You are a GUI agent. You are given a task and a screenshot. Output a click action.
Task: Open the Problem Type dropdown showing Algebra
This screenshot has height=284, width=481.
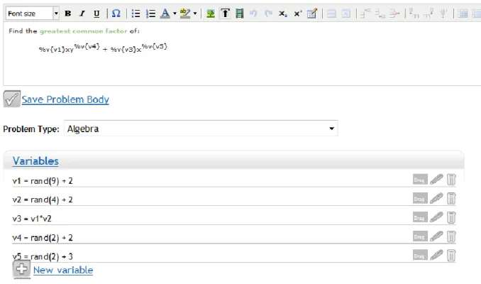pyautogui.click(x=201, y=129)
